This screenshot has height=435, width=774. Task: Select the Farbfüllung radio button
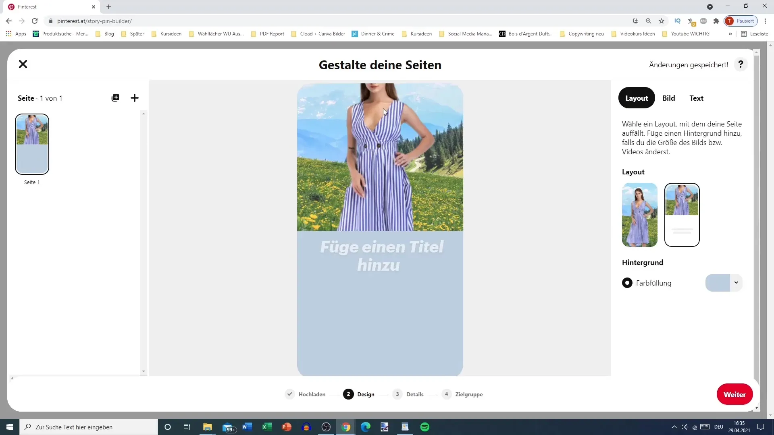[628, 284]
